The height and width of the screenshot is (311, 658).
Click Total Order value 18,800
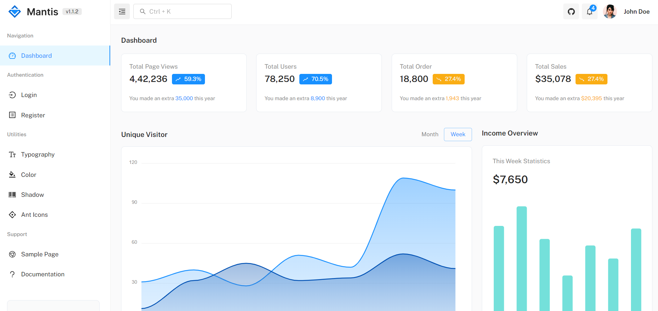(414, 79)
